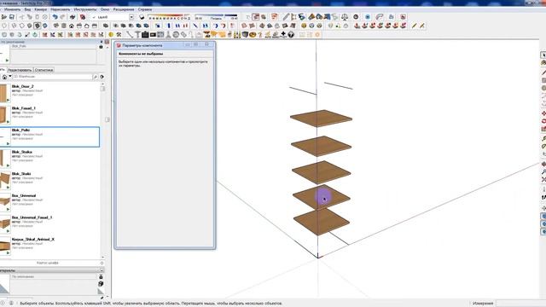Select the Blok_Door_2 component
This screenshot has height=307, width=546.
(x=49, y=93)
